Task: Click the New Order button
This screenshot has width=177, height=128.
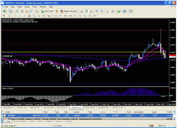Action: (47, 11)
